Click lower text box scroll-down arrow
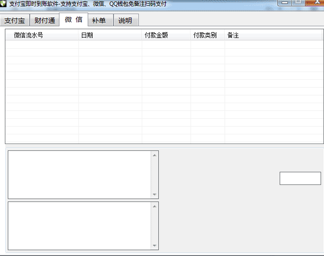The width and height of the screenshot is (324, 256). pos(154,246)
